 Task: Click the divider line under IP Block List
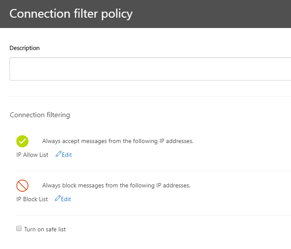click(154, 215)
